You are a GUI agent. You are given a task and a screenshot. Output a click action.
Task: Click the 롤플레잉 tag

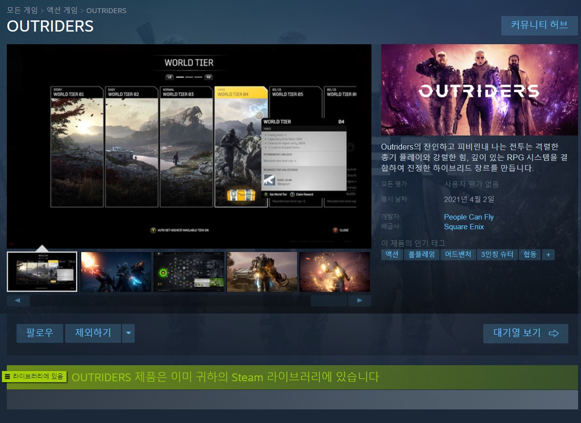coord(422,254)
